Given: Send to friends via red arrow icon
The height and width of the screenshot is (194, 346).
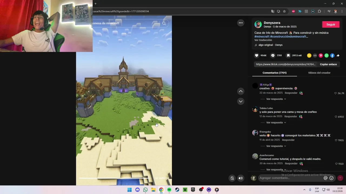Looking at the screenshot, I should [x=321, y=56].
